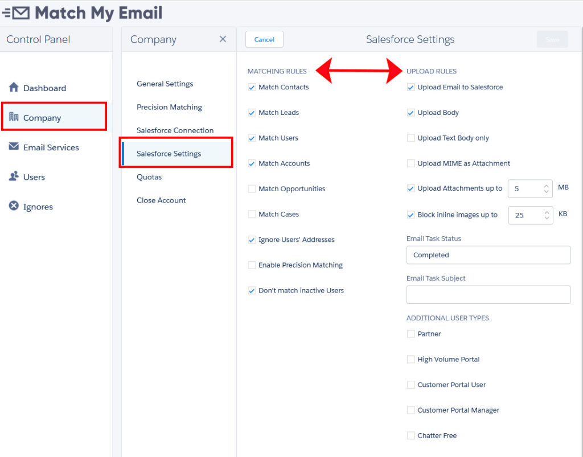This screenshot has height=457, width=583.
Task: Click the Email Task Status field
Action: click(488, 255)
